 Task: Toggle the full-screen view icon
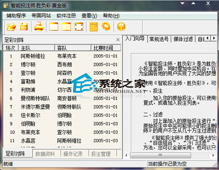79,27
